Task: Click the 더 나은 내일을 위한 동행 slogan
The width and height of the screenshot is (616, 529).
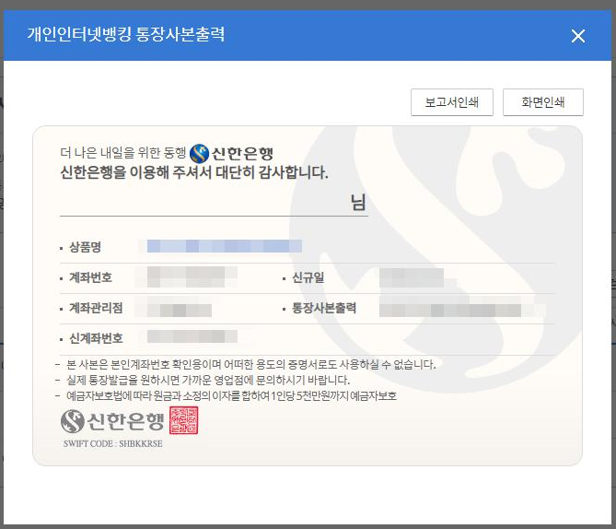Action: click(x=123, y=153)
